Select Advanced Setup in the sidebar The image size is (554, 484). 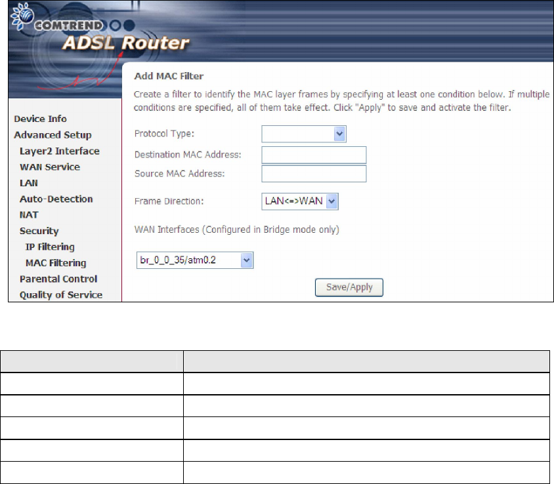coord(53,135)
